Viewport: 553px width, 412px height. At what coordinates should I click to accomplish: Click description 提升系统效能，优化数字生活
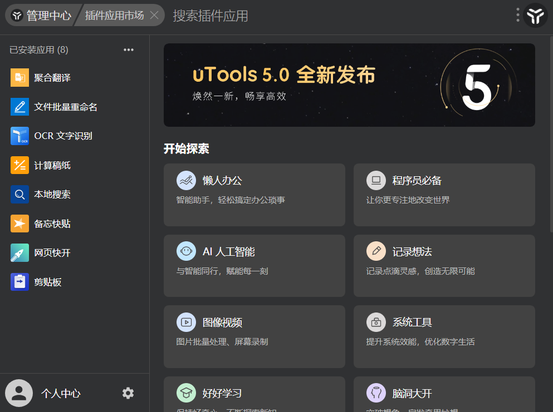pos(420,341)
